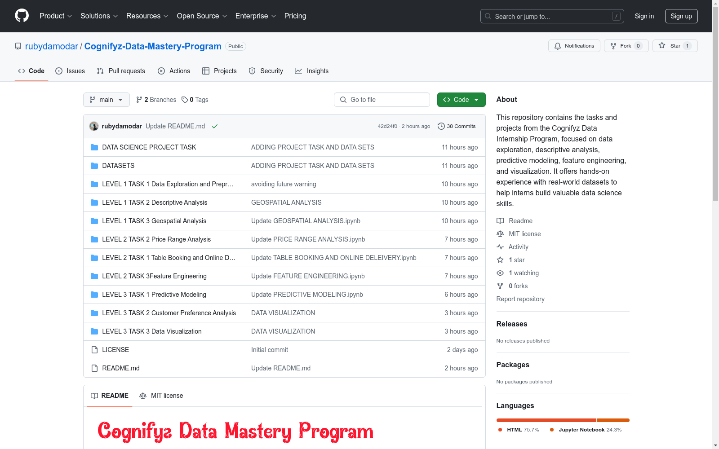Open the LEVEL 3 TASK 1 Predictive Modeling folder
Viewport: 719px width, 449px height.
click(154, 295)
